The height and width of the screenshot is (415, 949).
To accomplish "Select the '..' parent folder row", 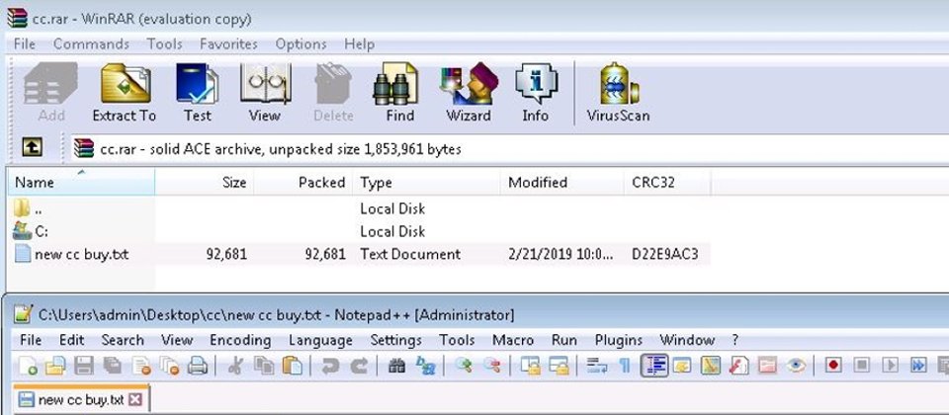I will [x=360, y=208].
